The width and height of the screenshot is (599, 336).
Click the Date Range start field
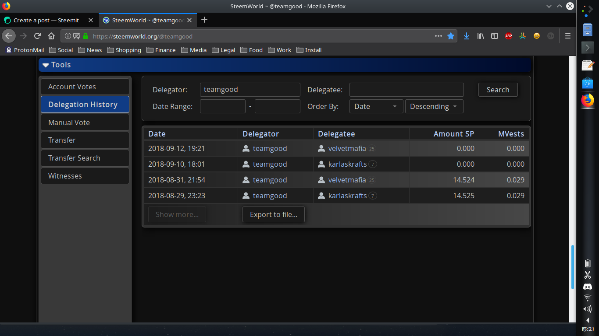pos(223,106)
